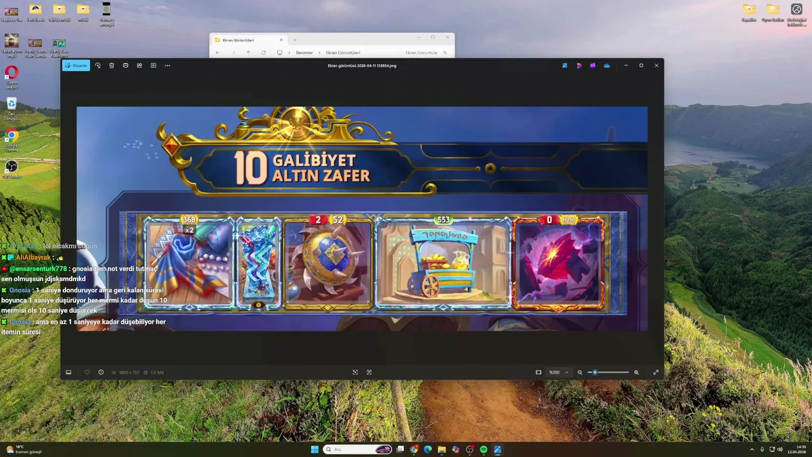Rotate the image with the rotate icon
812x457 pixels.
coord(98,65)
